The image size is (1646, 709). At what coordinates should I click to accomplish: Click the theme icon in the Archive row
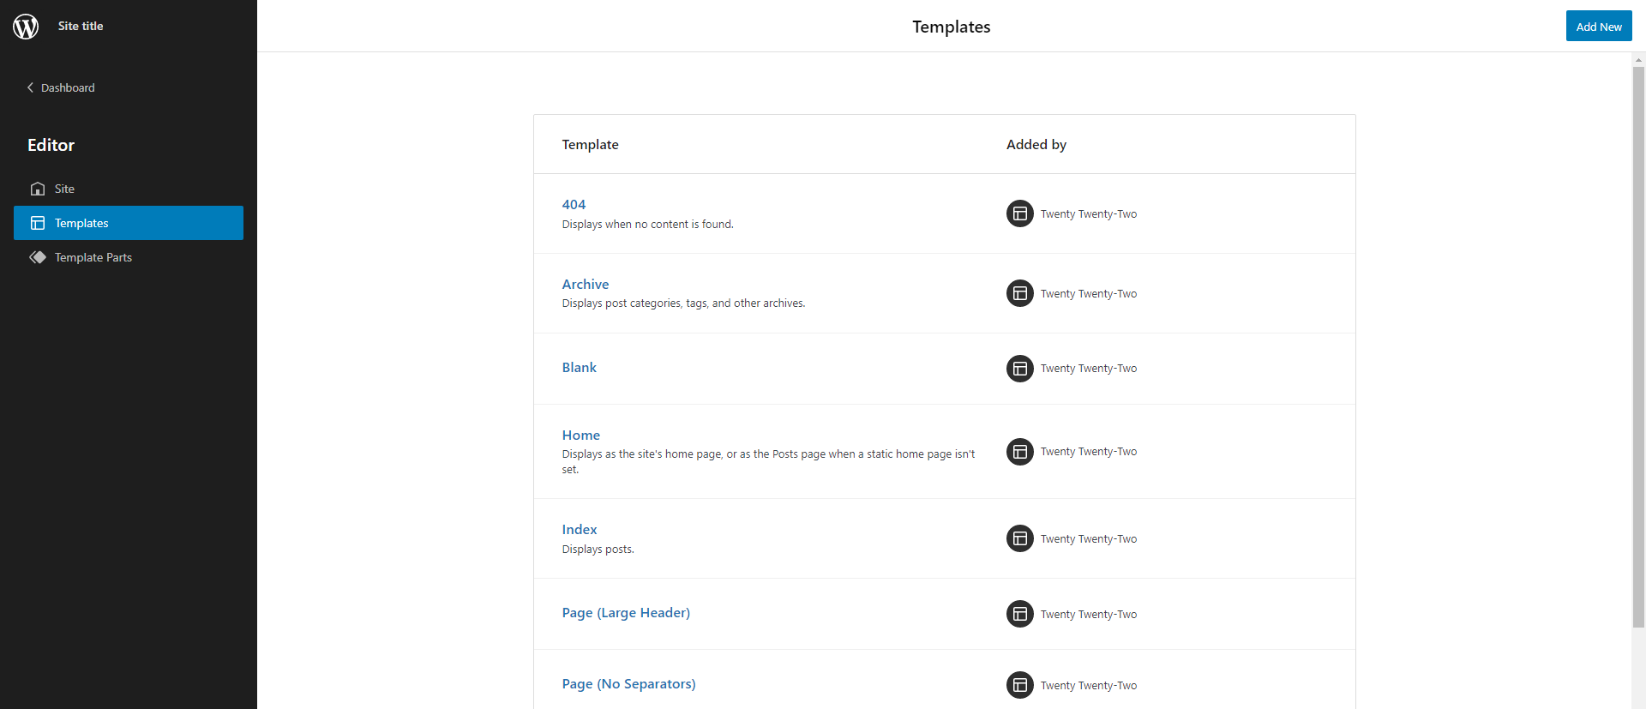(x=1019, y=293)
